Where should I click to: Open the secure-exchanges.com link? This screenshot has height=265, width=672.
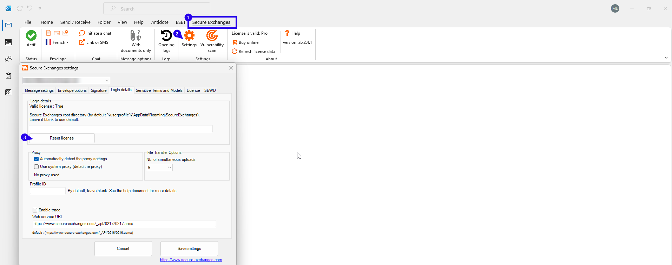191,260
